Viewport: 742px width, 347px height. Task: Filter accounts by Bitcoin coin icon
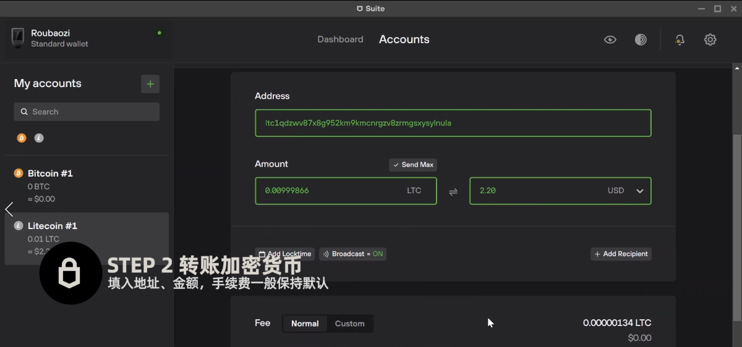pyautogui.click(x=22, y=138)
